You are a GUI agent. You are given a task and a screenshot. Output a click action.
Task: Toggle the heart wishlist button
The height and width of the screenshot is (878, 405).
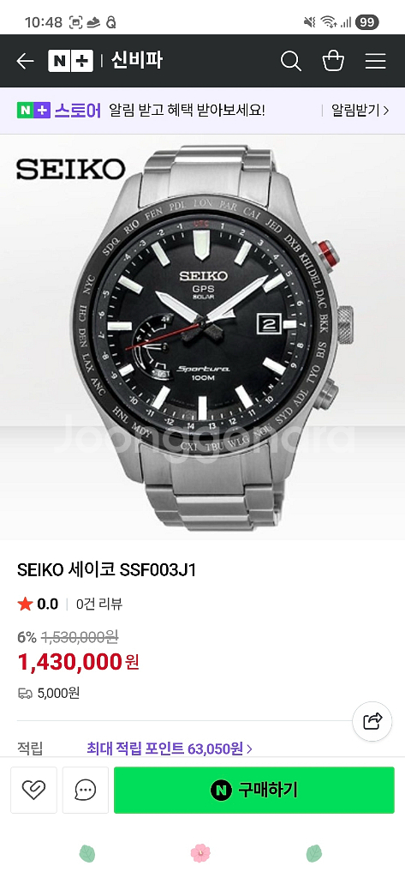33,790
